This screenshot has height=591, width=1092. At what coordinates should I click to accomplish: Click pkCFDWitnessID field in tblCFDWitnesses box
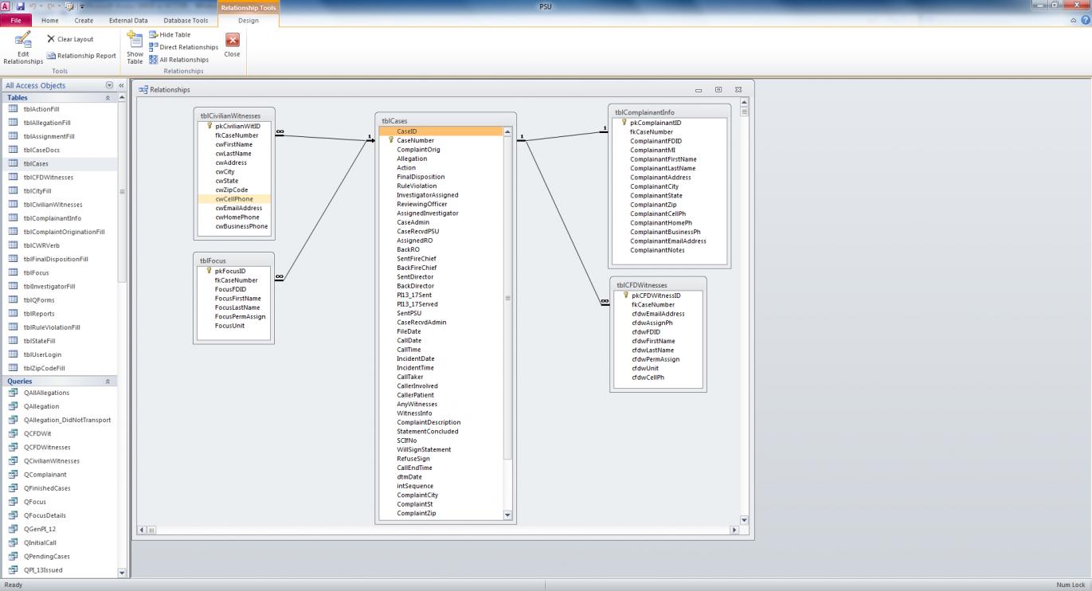[x=657, y=295]
